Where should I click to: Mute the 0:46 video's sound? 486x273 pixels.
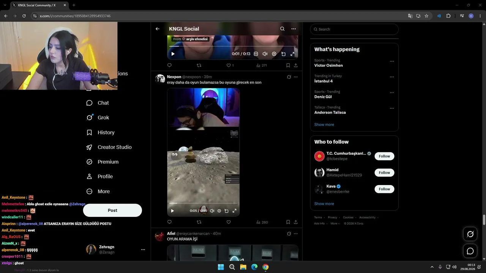click(x=212, y=211)
